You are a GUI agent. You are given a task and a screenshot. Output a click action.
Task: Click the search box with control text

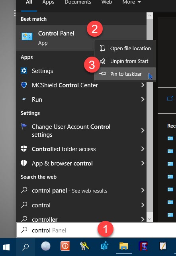pos(96,230)
